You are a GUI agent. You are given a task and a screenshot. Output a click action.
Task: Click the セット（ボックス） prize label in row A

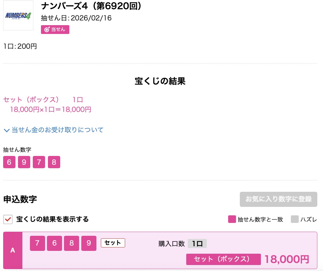[x=223, y=259]
